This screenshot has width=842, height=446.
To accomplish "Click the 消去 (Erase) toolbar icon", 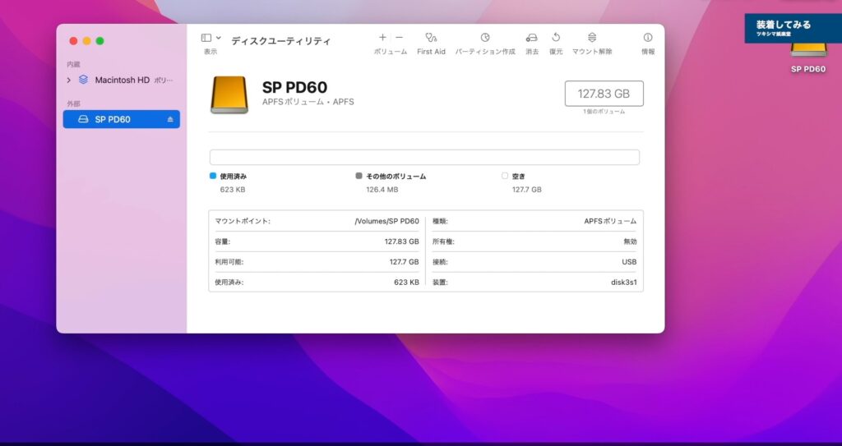I will [532, 38].
